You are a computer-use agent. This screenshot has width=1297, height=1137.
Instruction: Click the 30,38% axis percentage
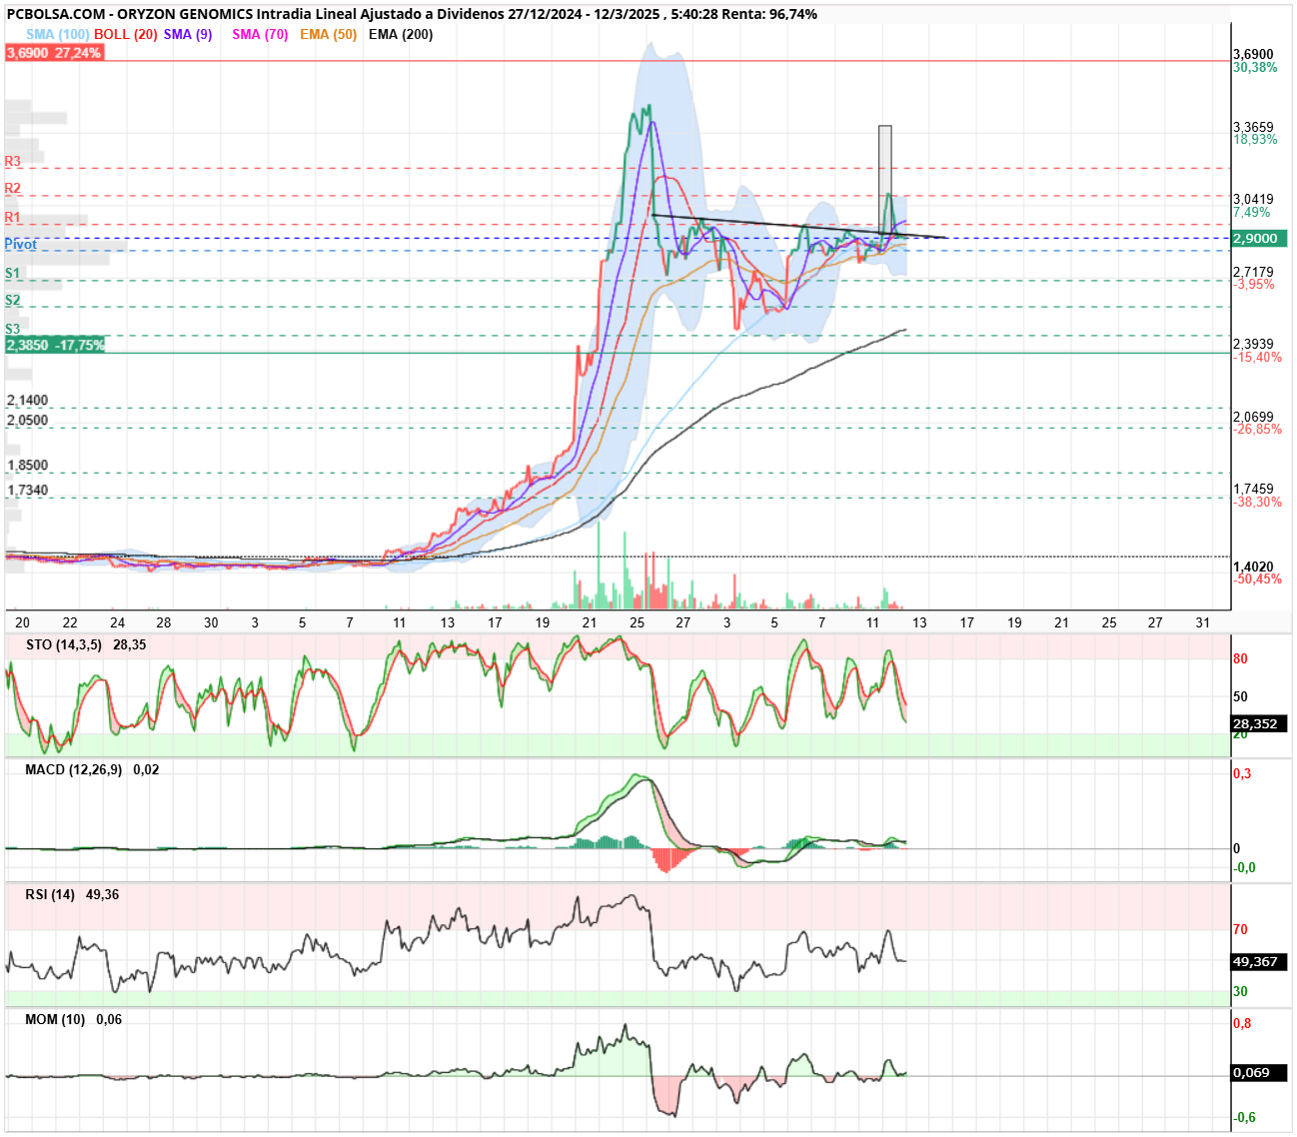pyautogui.click(x=1255, y=67)
